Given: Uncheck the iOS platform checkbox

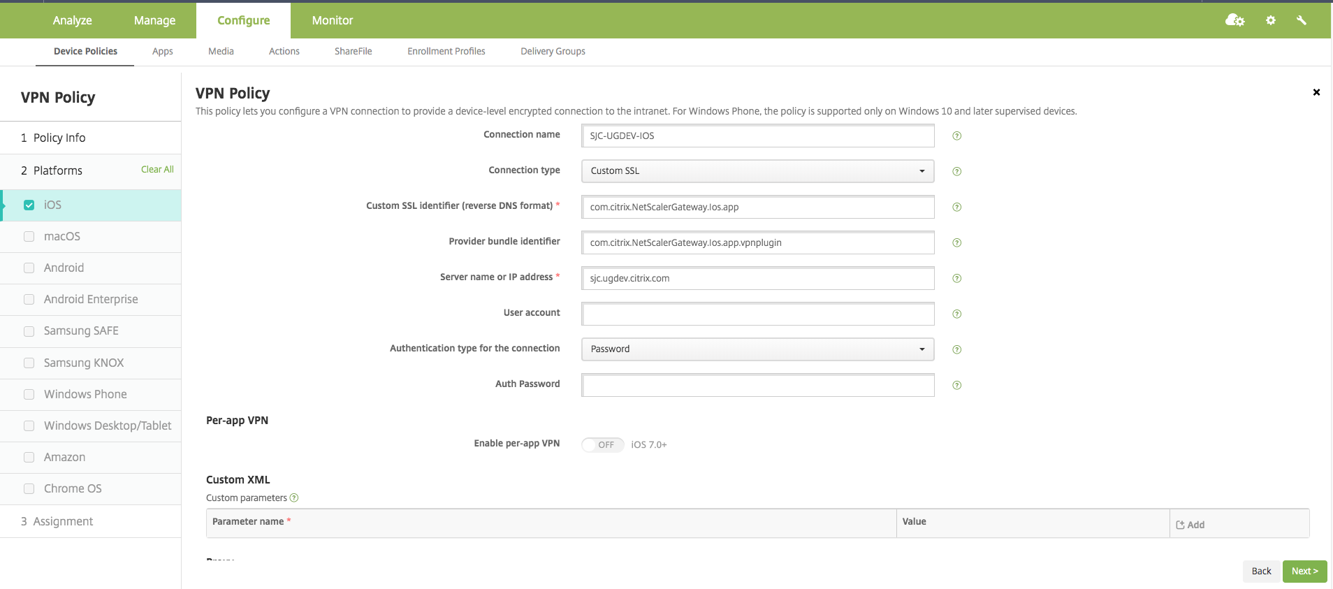Looking at the screenshot, I should (x=29, y=205).
